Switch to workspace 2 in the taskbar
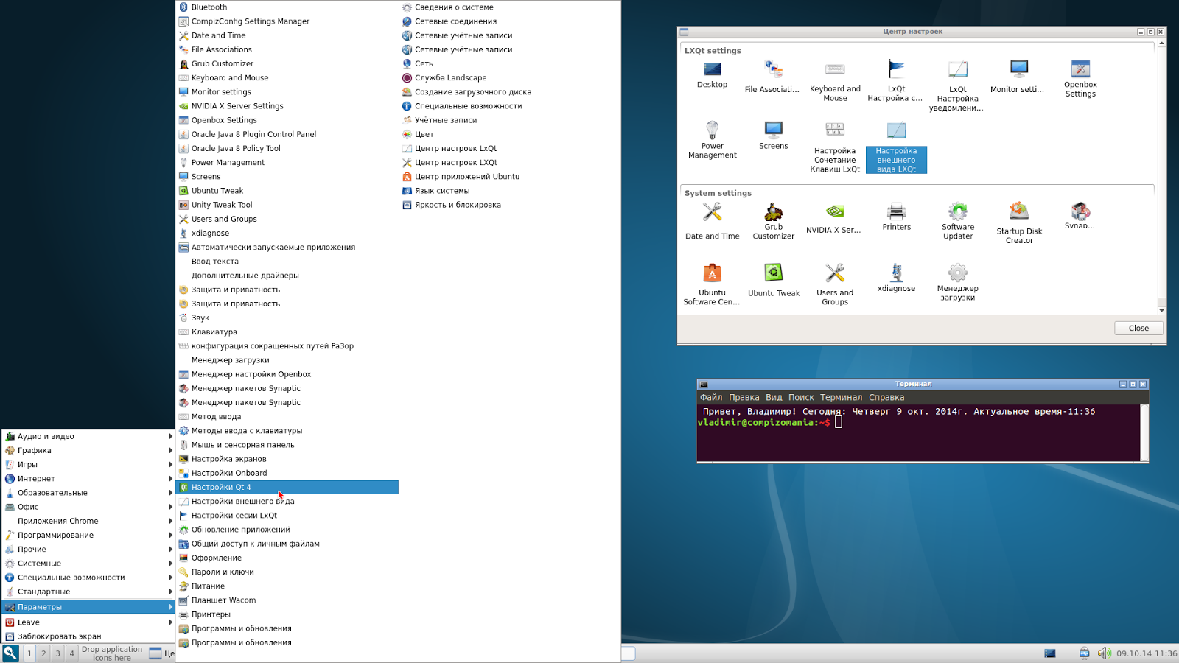Screen dimensions: 1179x663 (43, 653)
